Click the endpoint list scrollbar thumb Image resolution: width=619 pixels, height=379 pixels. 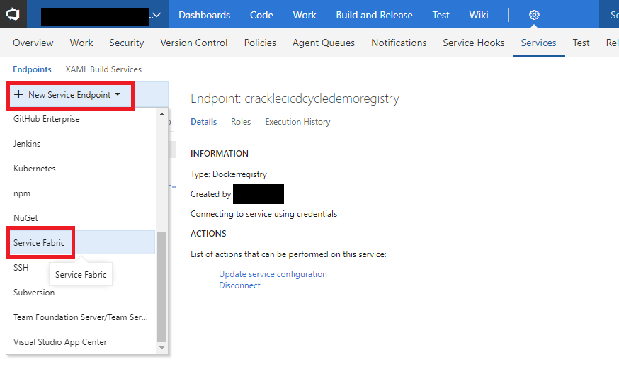(x=161, y=287)
